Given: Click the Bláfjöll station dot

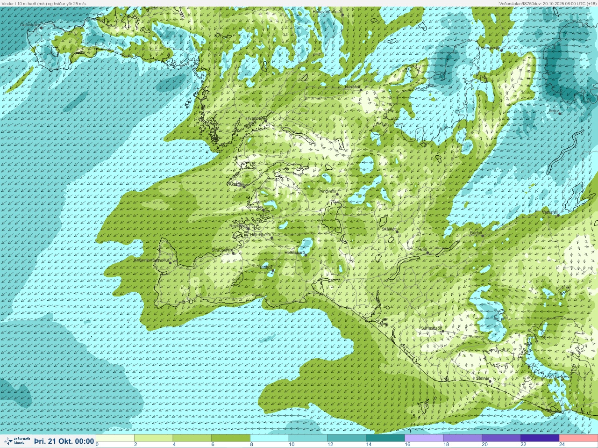Looking at the screenshot, I should pyautogui.click(x=273, y=271).
